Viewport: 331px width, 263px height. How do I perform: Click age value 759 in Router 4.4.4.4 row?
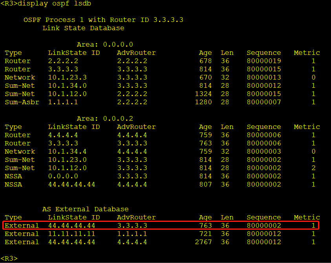[206, 135]
